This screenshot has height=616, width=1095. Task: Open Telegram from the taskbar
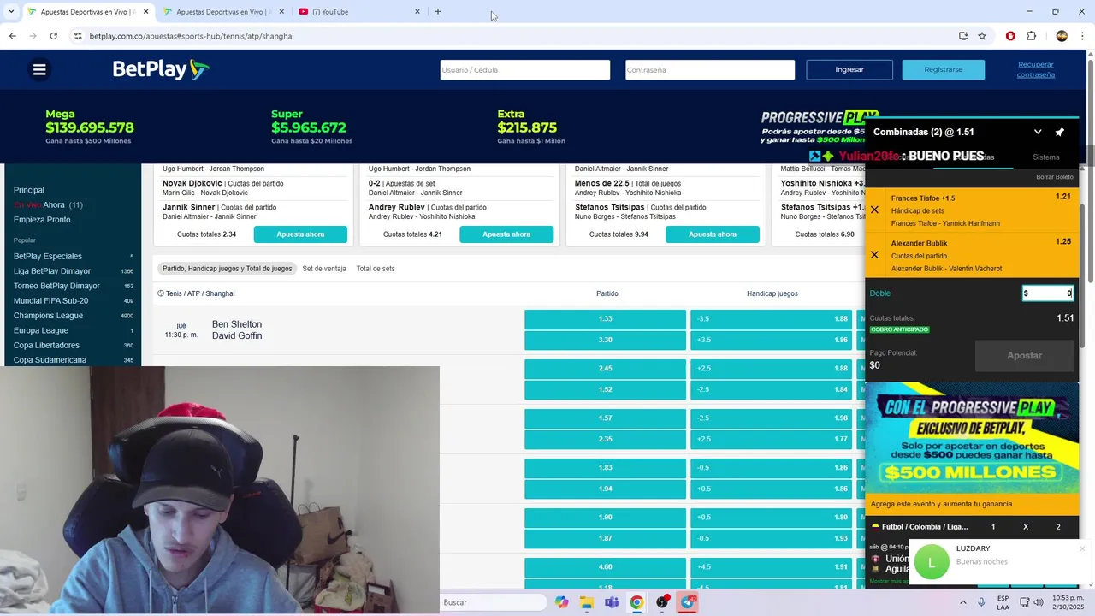689,602
